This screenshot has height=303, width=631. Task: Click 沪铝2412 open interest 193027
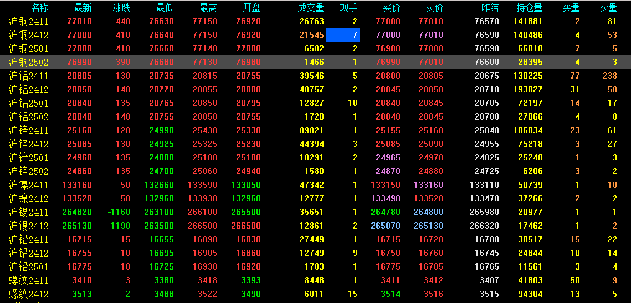pos(527,89)
